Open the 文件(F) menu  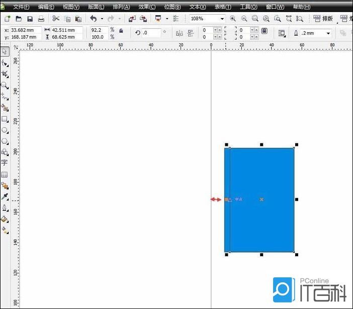[21, 7]
